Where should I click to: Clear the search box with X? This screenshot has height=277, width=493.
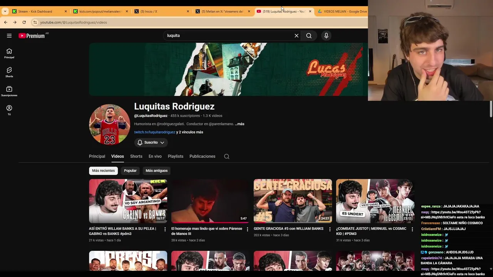point(297,35)
